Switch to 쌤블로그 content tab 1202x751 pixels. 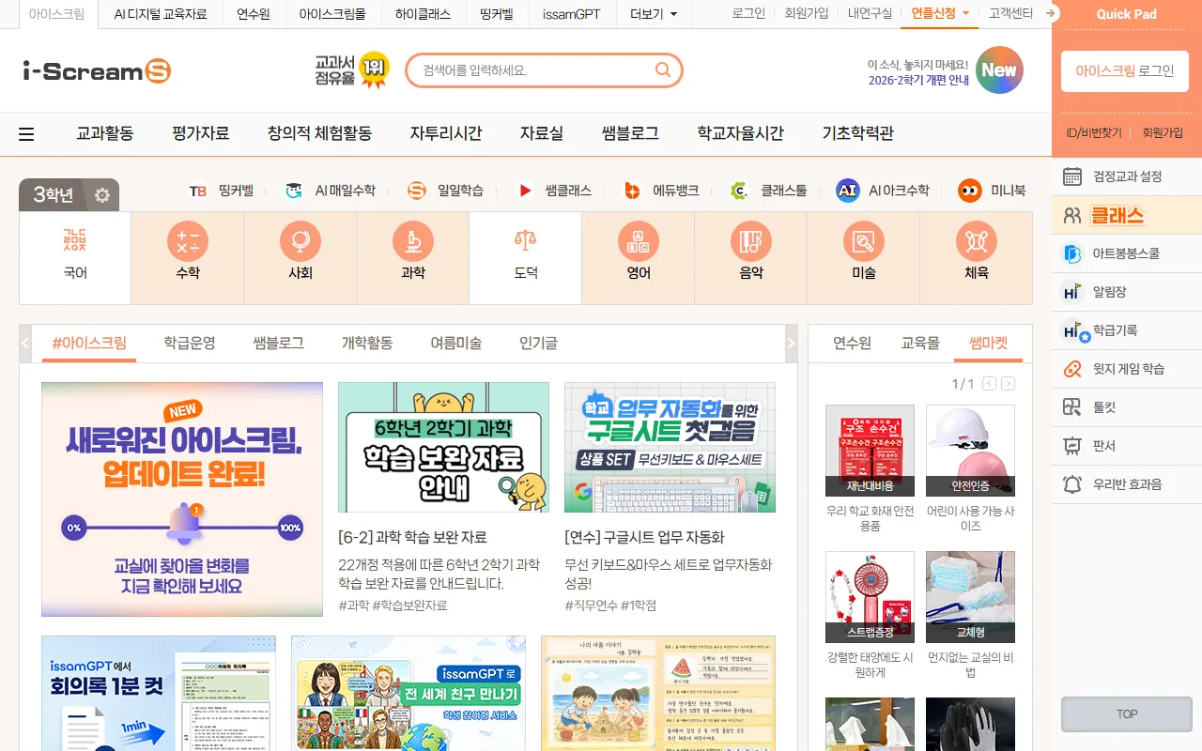tap(278, 344)
